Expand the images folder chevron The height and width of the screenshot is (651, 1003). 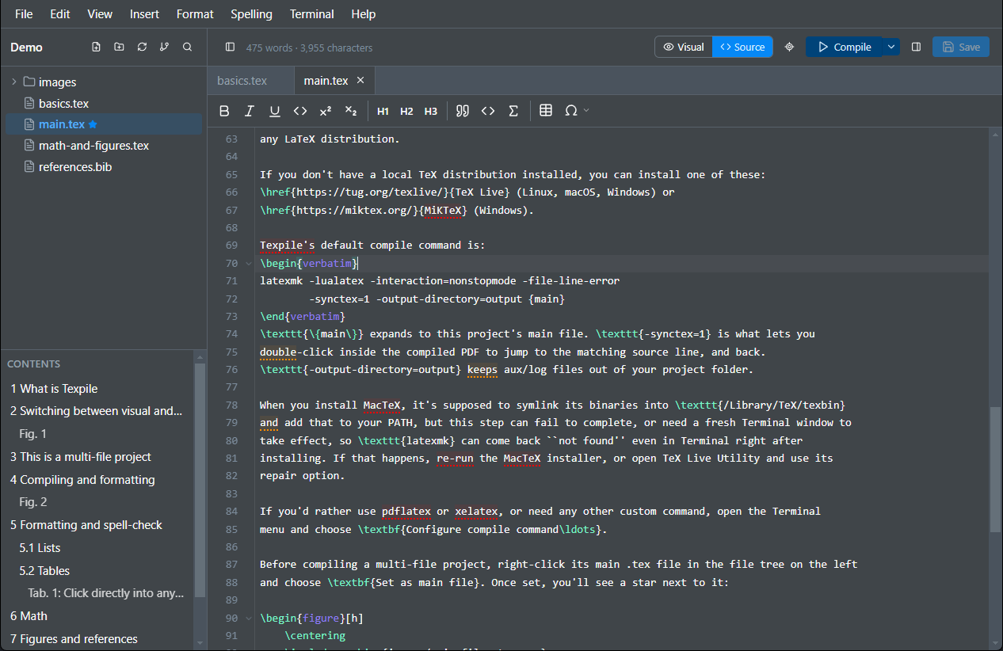13,82
